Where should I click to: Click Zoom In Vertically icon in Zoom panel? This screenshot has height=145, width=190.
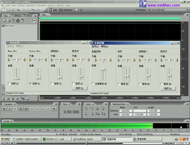(98, 114)
